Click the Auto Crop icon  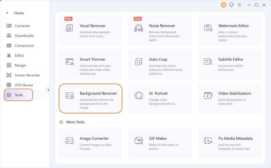(139, 62)
